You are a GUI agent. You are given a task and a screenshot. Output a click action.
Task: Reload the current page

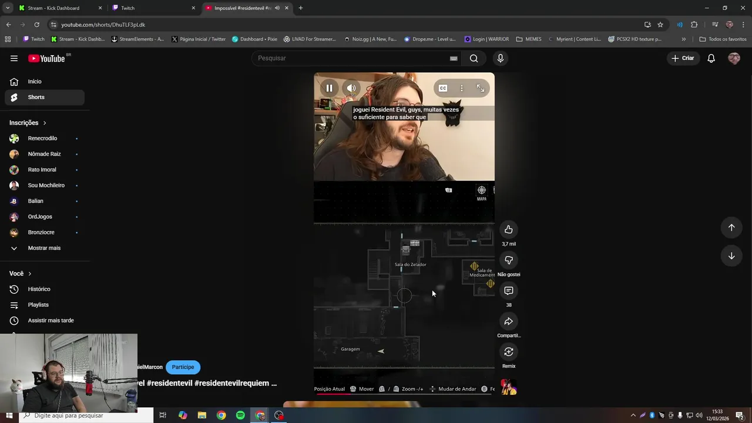point(36,25)
